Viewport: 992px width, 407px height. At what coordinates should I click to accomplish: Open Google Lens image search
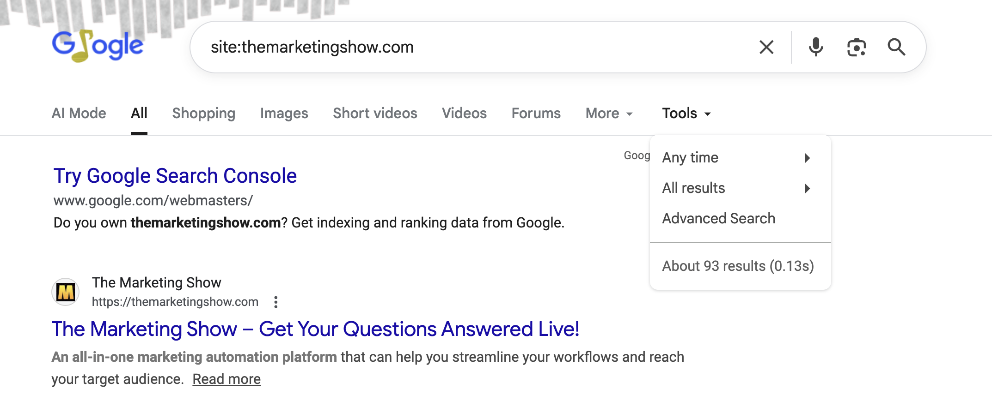[x=856, y=47]
